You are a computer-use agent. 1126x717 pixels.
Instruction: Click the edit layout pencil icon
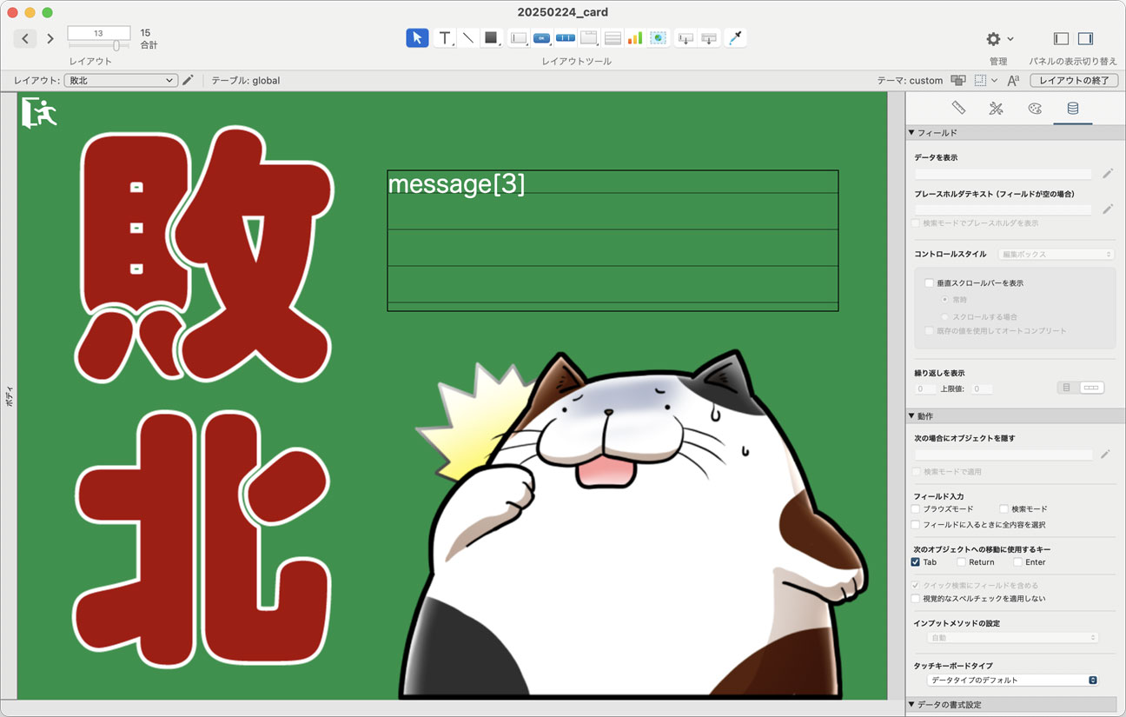coord(188,80)
